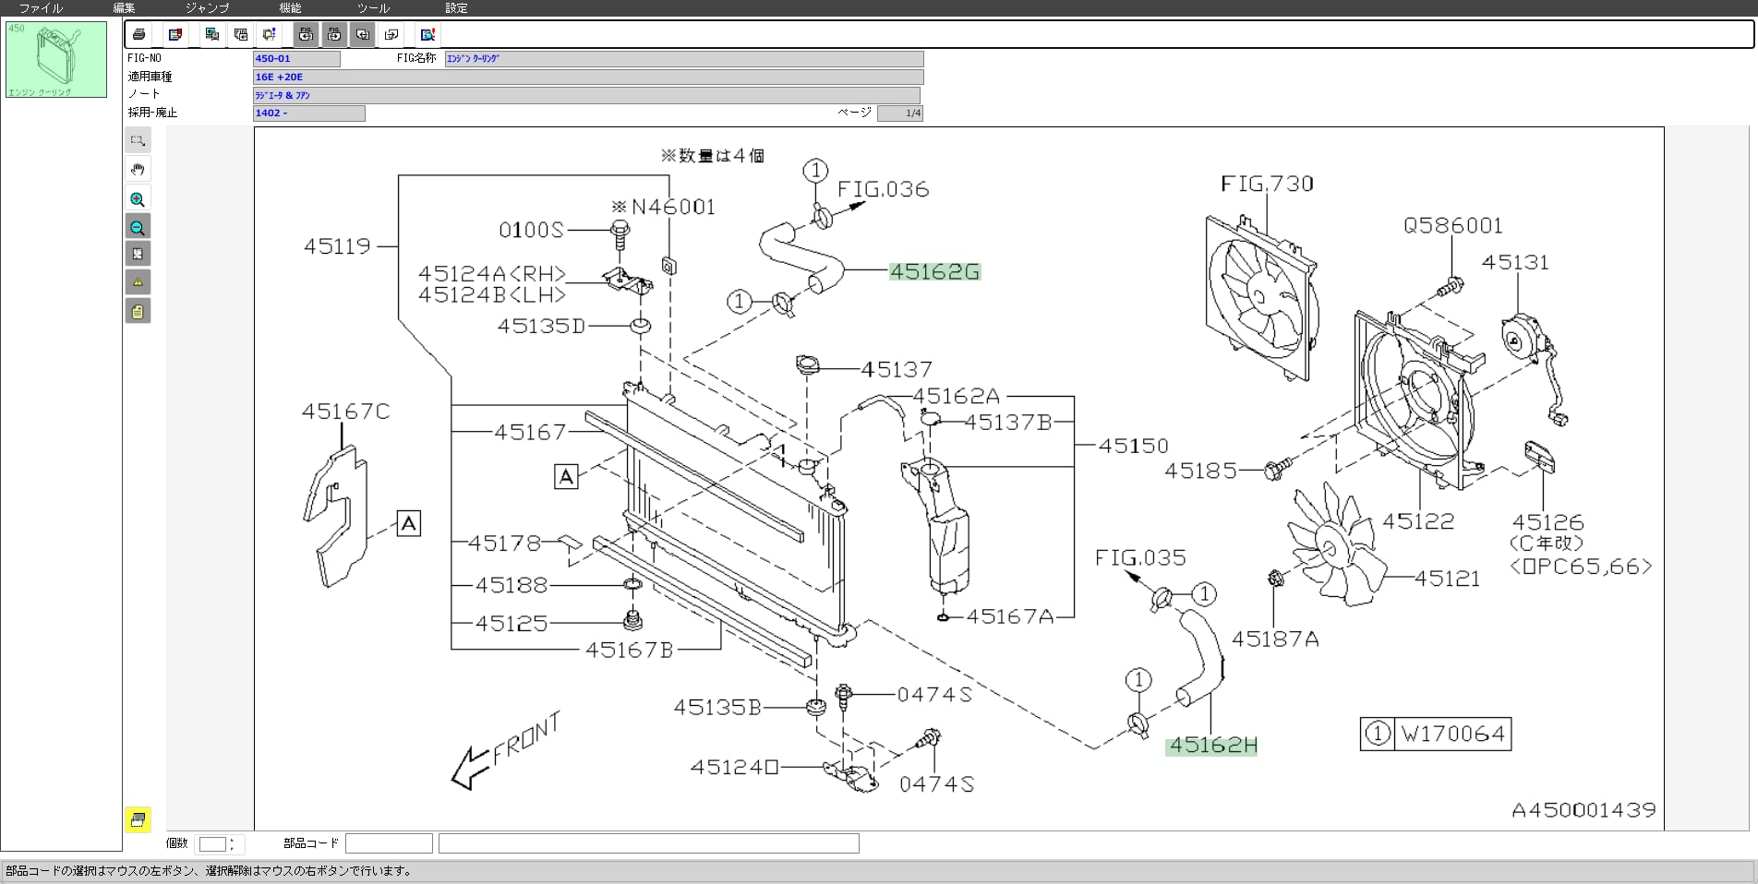Click the yellow-highlighted layer icon at bottom left
1758x884 pixels.
click(138, 819)
